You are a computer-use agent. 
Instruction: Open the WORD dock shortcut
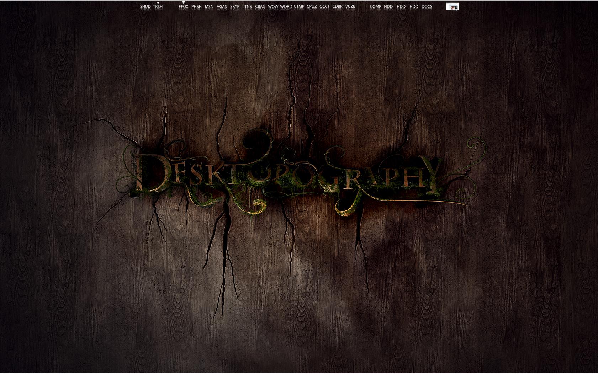[286, 7]
